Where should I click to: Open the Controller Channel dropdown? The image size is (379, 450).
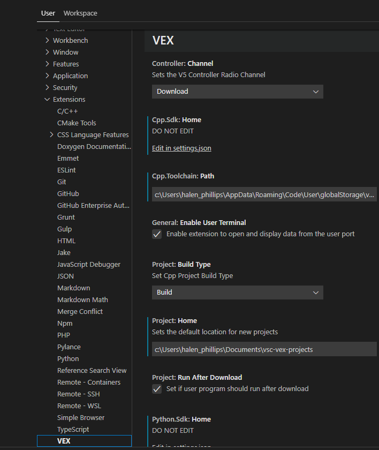(237, 91)
